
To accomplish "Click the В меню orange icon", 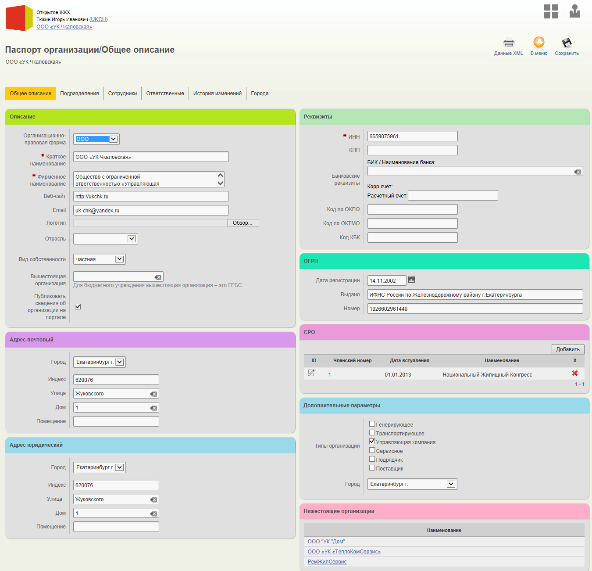I will tap(539, 43).
